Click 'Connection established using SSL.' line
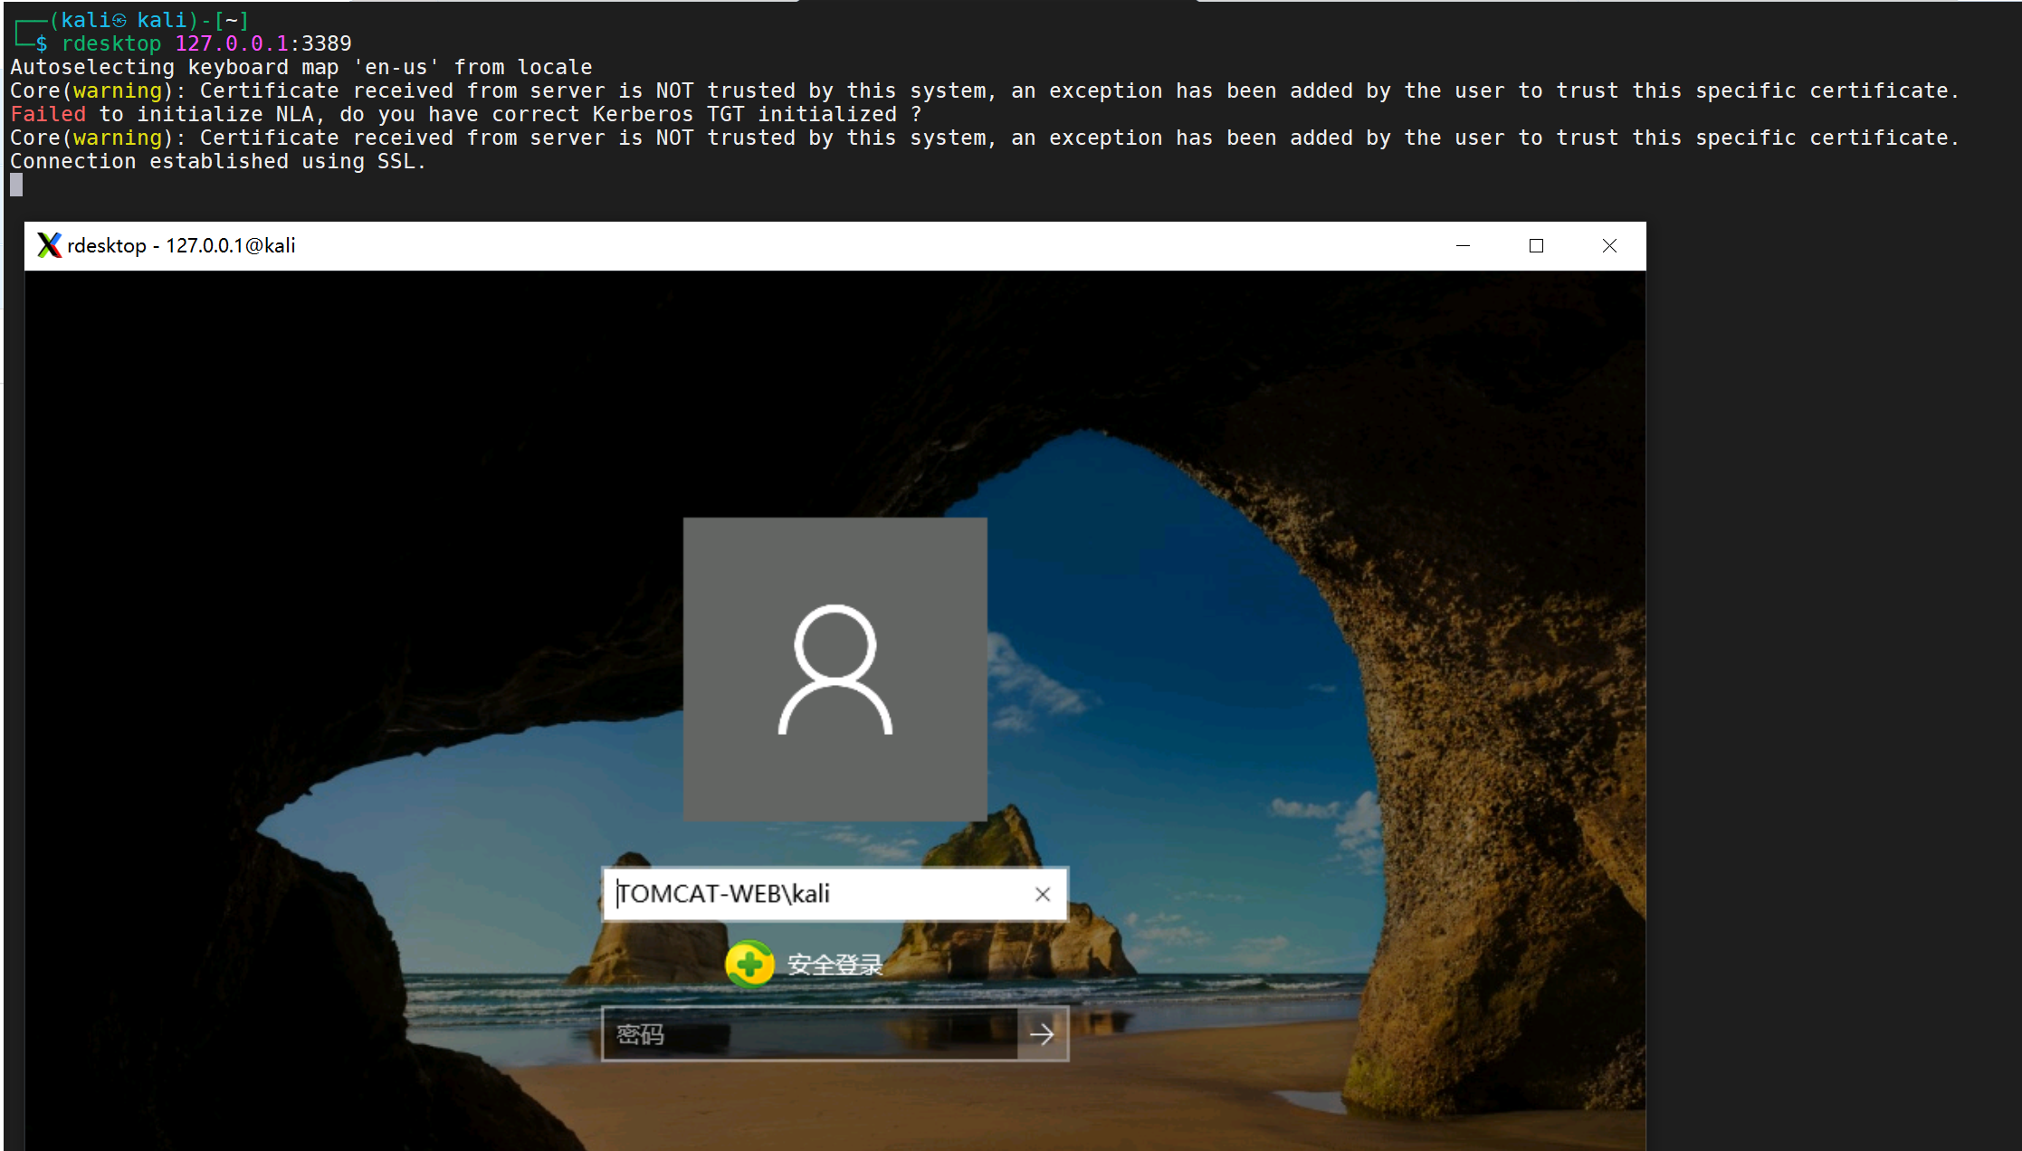Screen dimensions: 2022x1151 coord(217,161)
